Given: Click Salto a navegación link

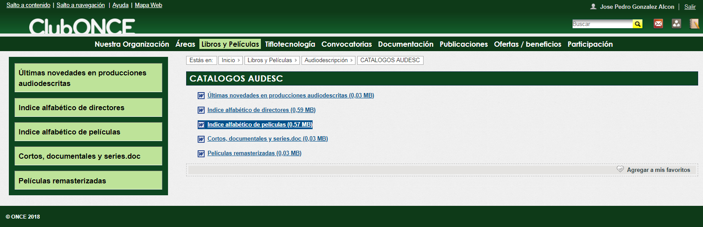Looking at the screenshot, I should (80, 5).
